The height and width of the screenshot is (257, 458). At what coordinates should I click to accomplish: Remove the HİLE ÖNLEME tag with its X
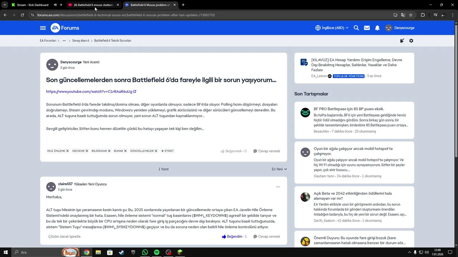[x=67, y=151]
